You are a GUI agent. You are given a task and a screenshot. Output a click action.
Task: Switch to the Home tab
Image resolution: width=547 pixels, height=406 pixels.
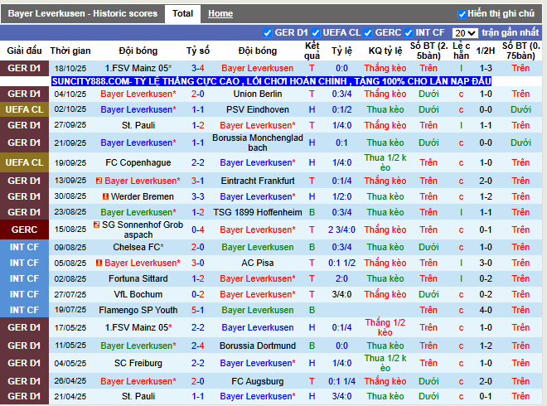click(x=220, y=13)
